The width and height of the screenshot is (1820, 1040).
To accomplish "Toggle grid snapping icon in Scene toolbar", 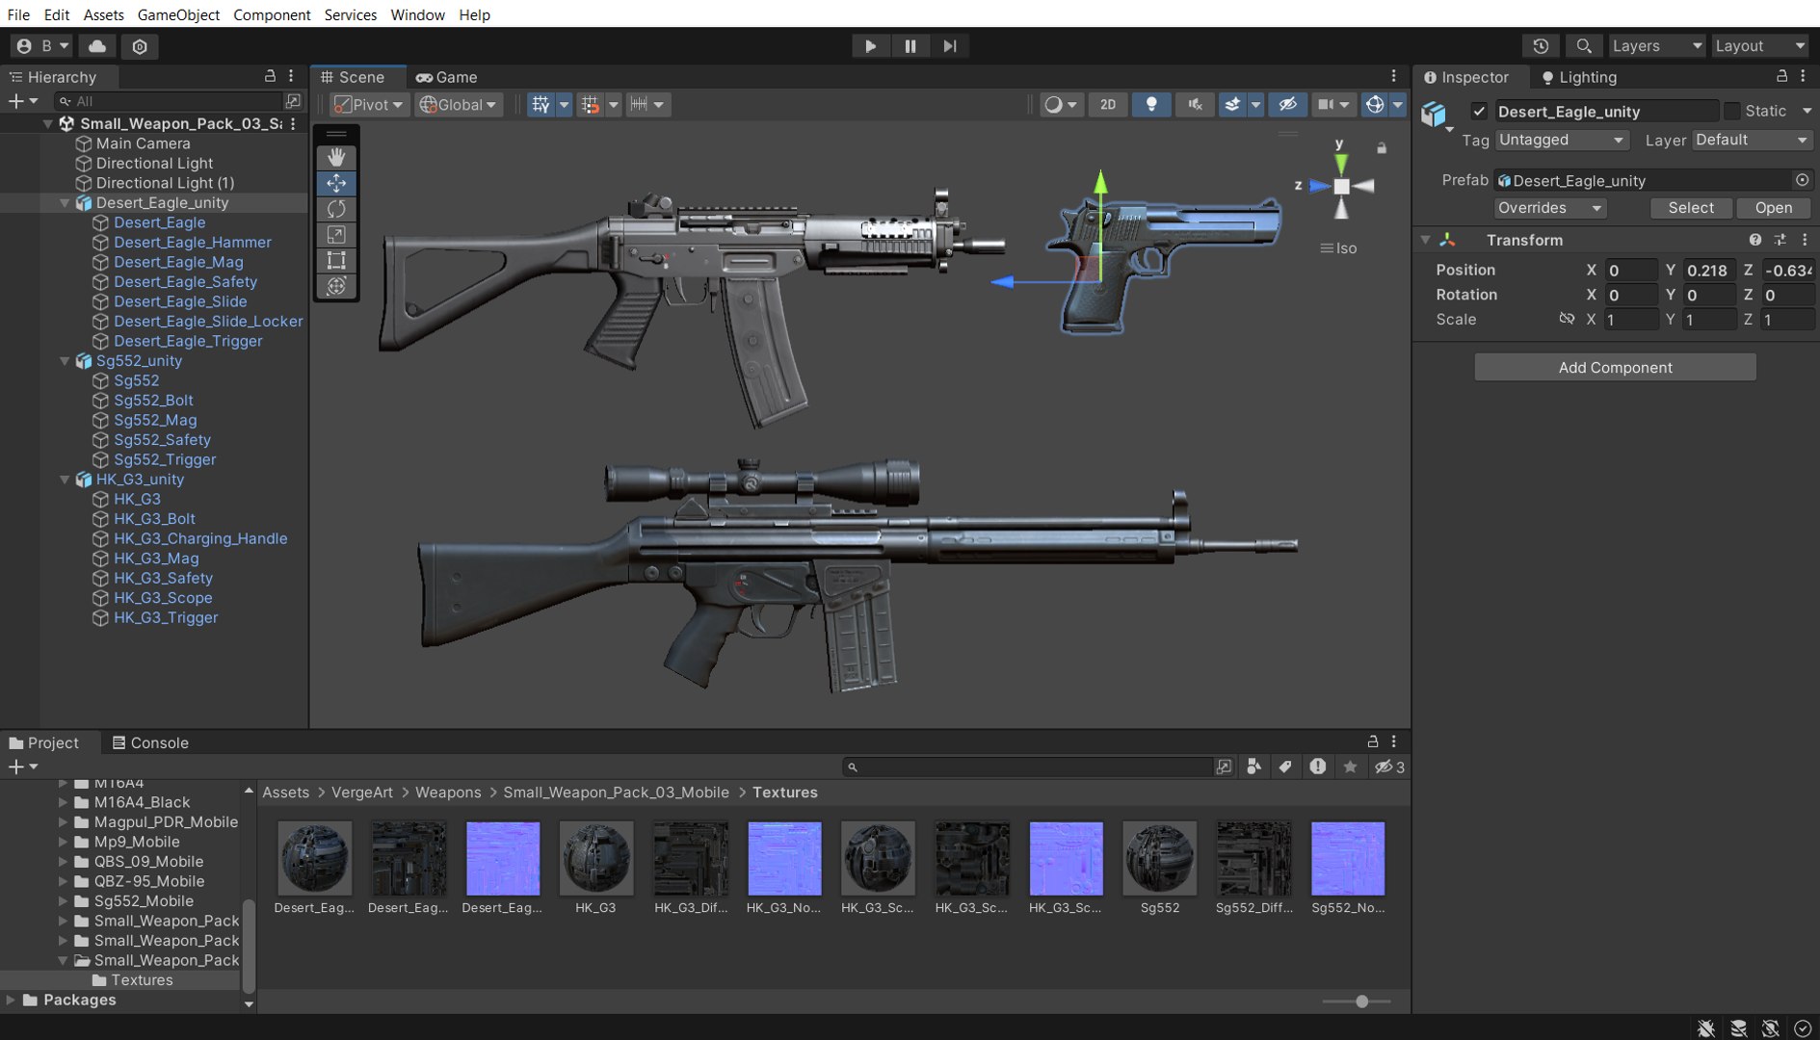I will pyautogui.click(x=590, y=104).
